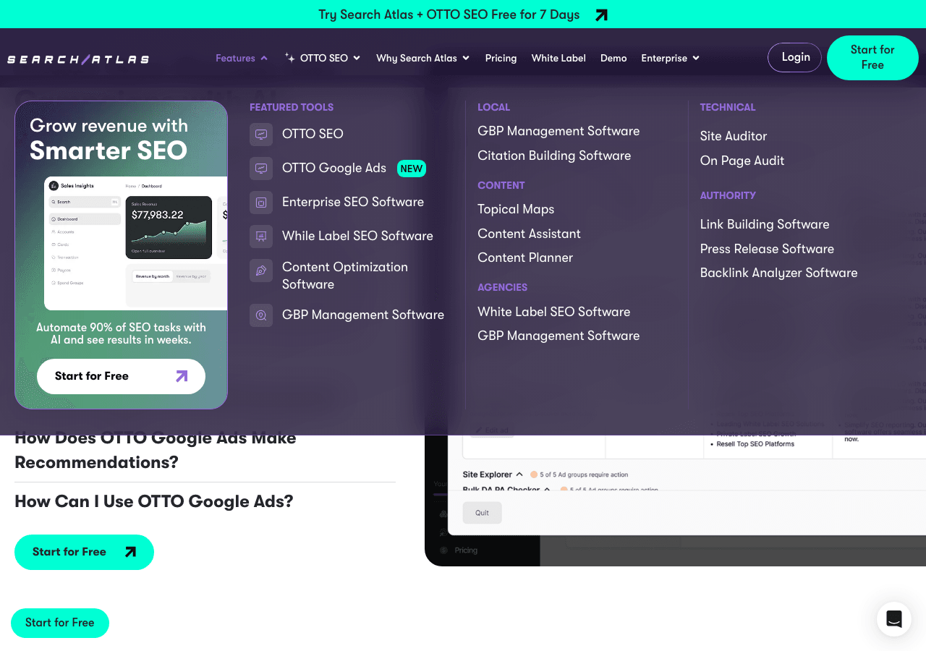
Task: Click Start for Free below the FAQ questions
Action: pyautogui.click(x=84, y=552)
